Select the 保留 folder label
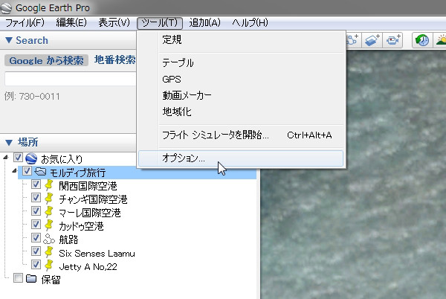Image resolution: width=446 pixels, height=299 pixels. click(x=51, y=280)
